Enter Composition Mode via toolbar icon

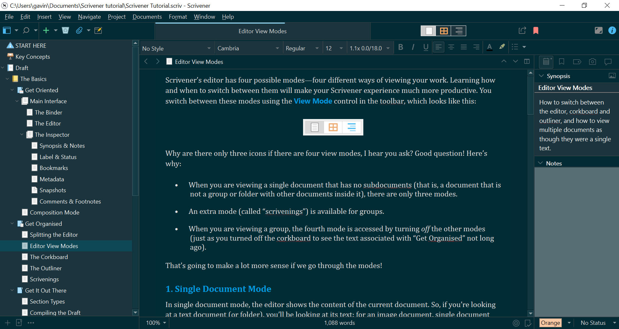[598, 30]
